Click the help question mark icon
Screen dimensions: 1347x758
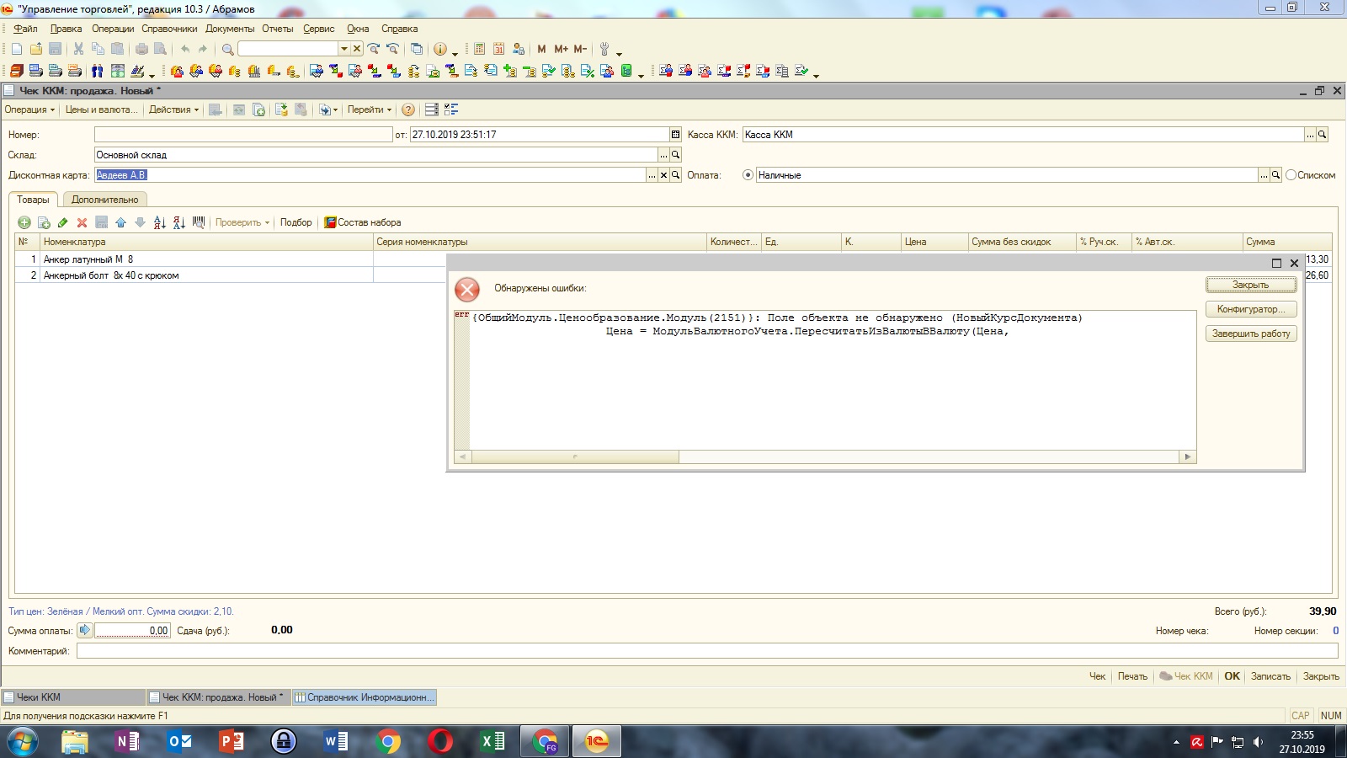tap(408, 109)
